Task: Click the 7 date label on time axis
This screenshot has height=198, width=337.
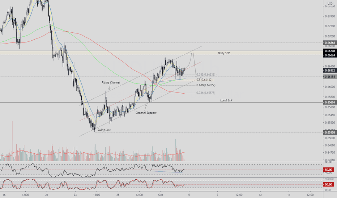Action: click(218, 195)
